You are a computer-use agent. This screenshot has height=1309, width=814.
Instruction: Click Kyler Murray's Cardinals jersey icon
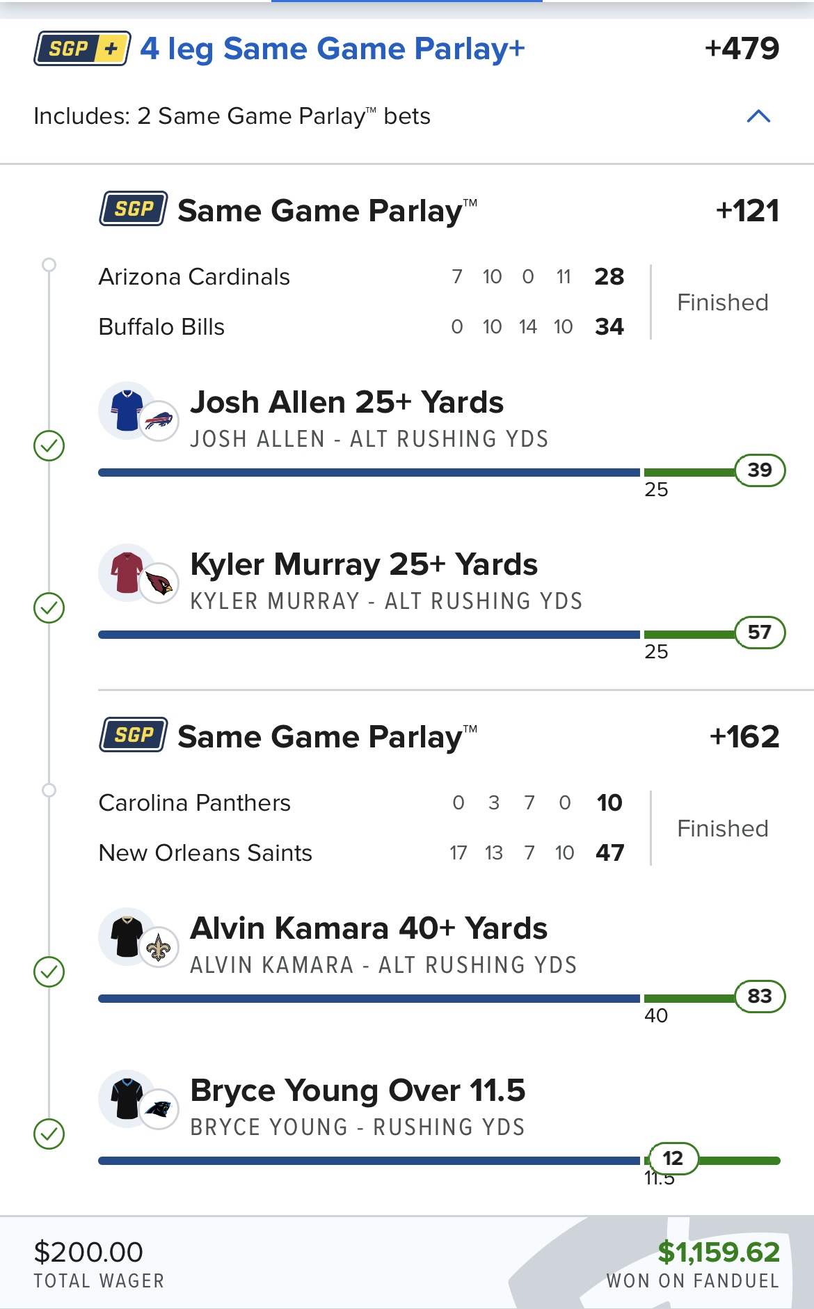pos(127,573)
